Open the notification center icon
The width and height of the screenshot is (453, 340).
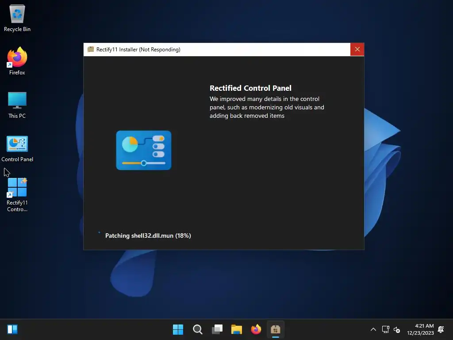tap(441, 329)
